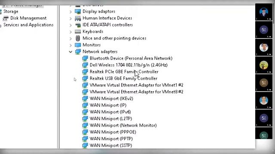Select WAN Miniport (IP) entry
Screen dimensions: 275x154
click(x=108, y=105)
